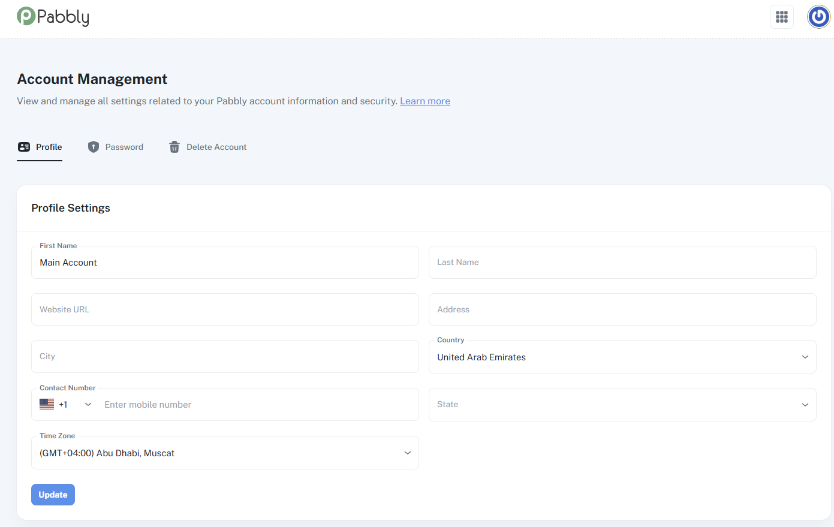
Task: Open the Delete Account tab
Action: pos(207,147)
